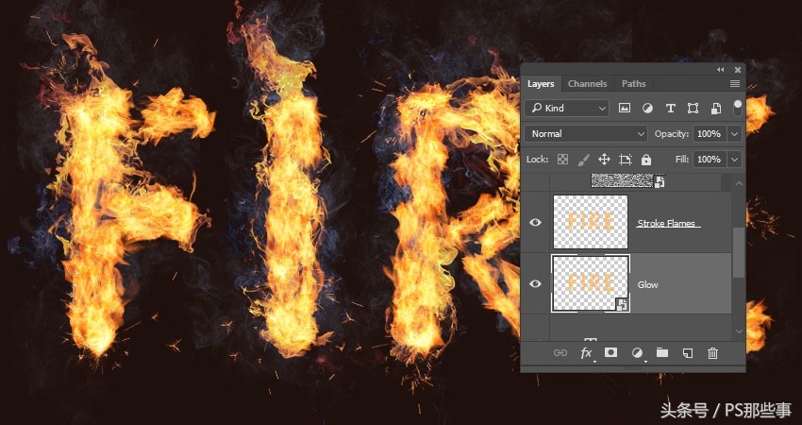Click the layers list scrollbar thumb
Screen dimensions: 802x425
[739, 253]
